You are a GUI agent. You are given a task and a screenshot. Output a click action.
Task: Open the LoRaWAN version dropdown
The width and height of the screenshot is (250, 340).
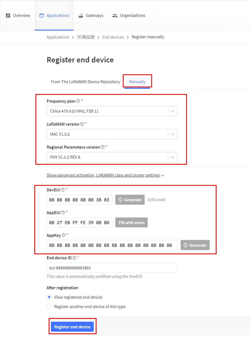pyautogui.click(x=112, y=134)
